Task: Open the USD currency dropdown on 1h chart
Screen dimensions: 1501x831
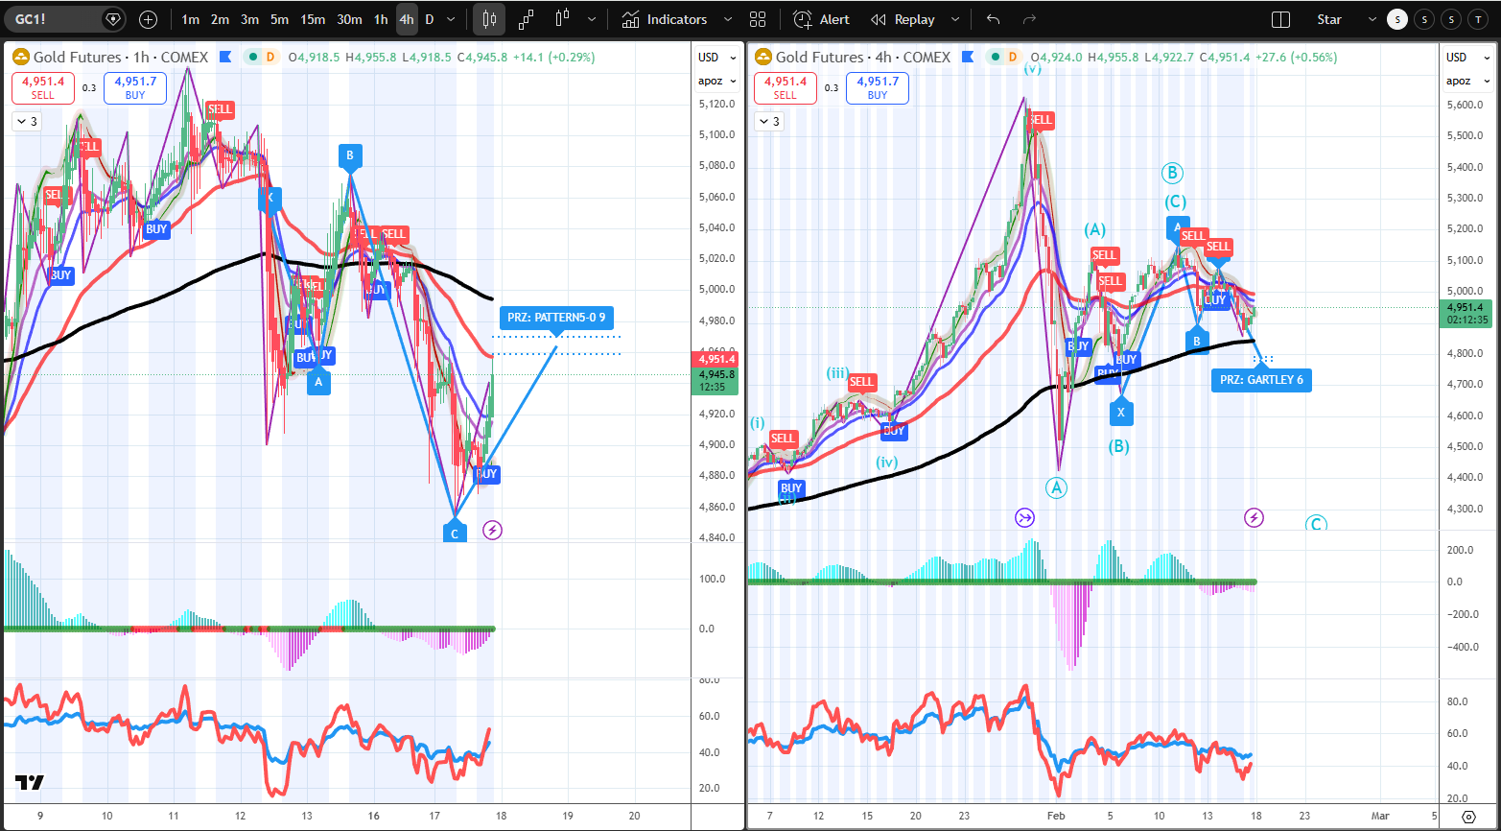Action: click(x=716, y=57)
